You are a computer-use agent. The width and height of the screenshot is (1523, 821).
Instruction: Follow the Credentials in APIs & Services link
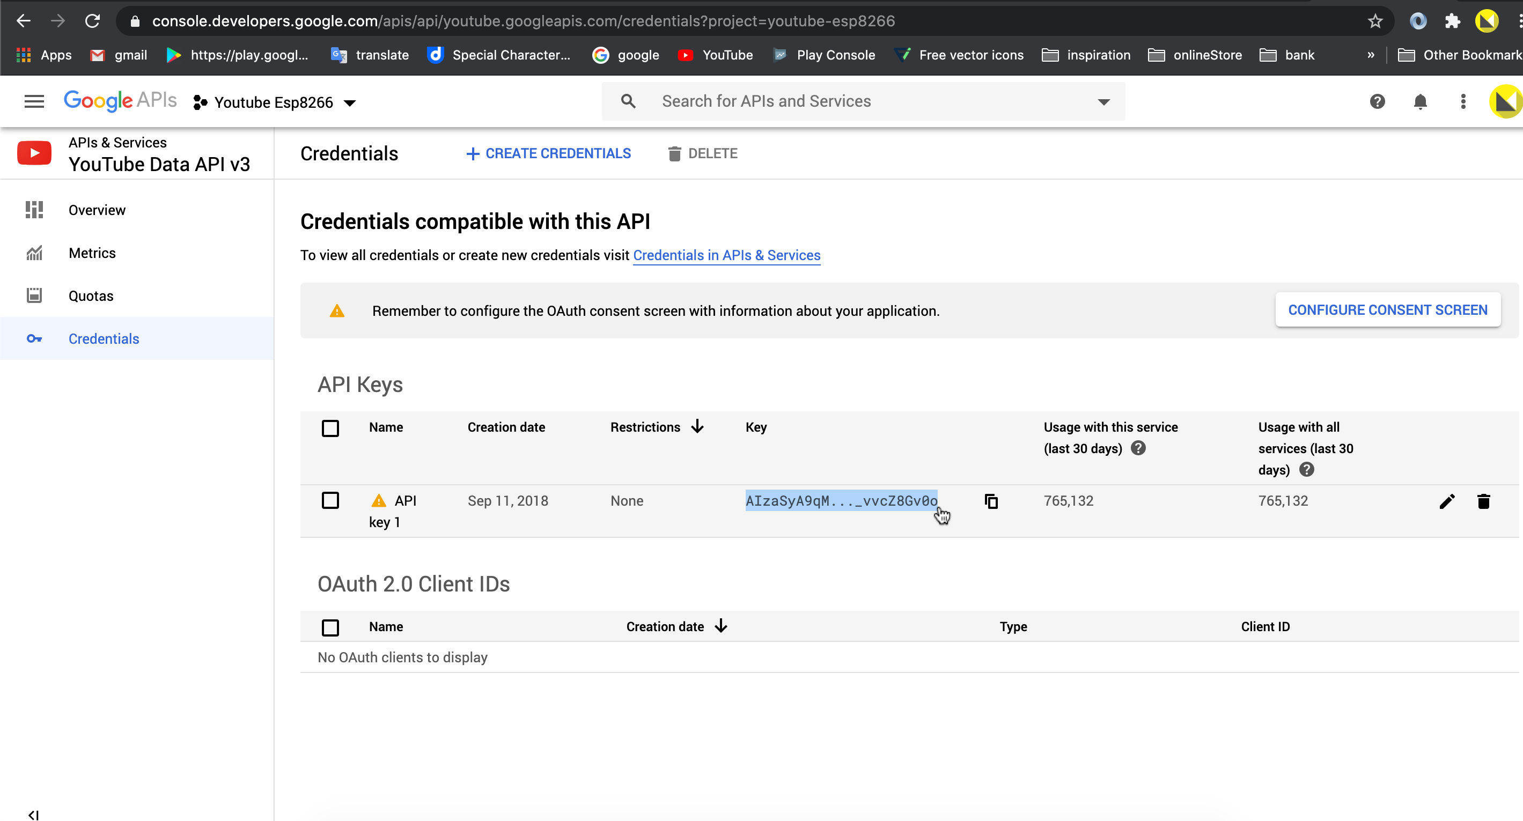(x=726, y=255)
